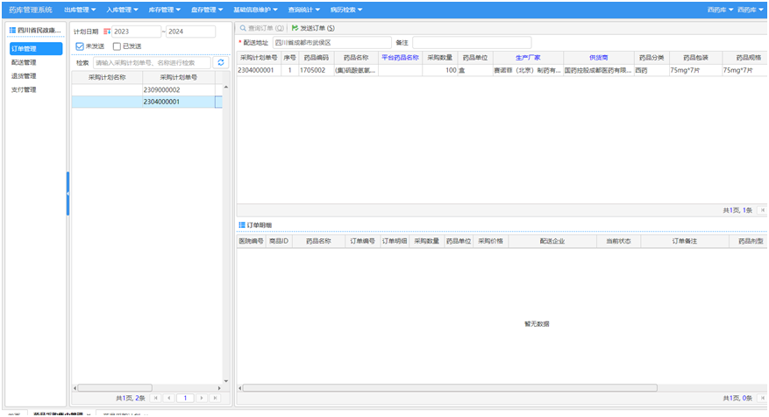
Task: Click 采购计划单号 header in left plan list
Action: click(x=179, y=77)
